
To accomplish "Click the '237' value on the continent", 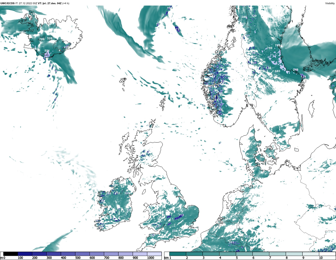I will [248, 237].
